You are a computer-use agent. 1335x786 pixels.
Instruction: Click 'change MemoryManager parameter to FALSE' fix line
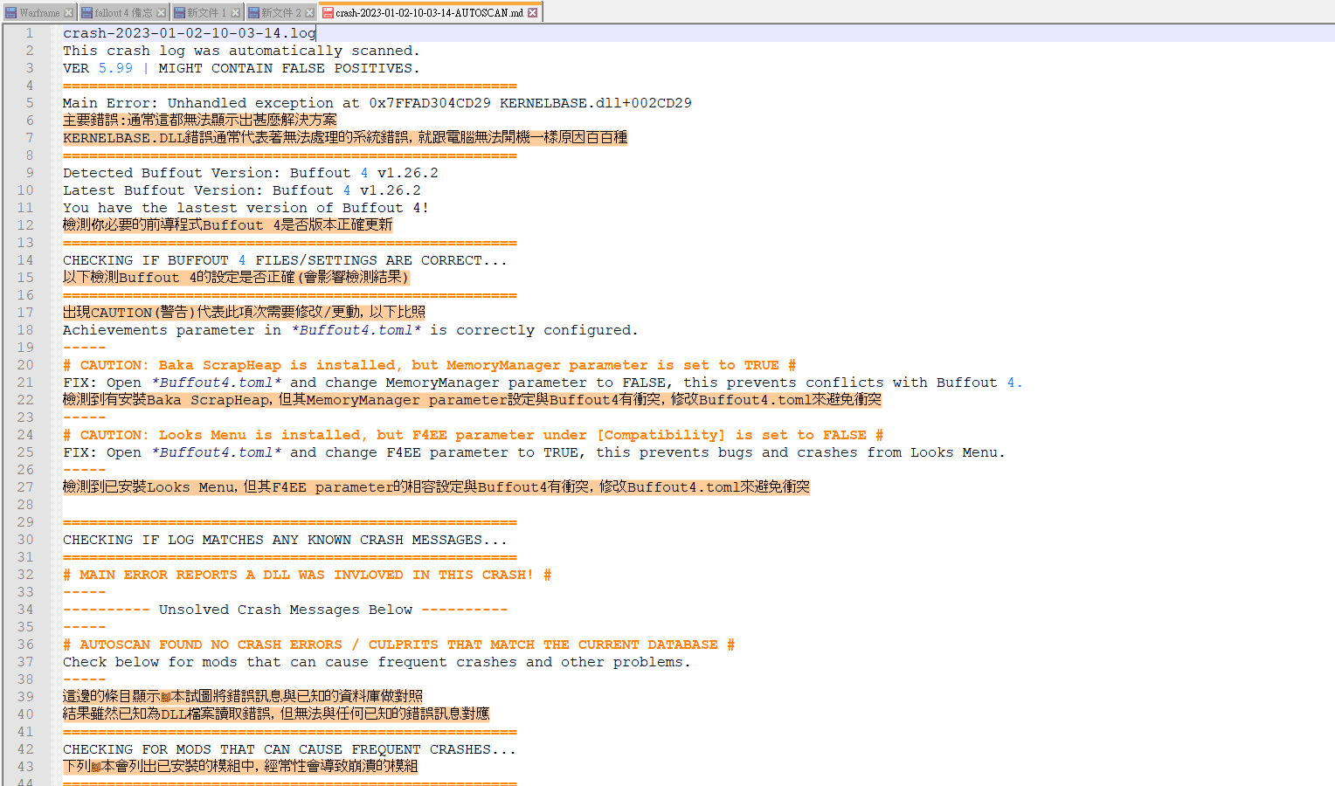[543, 383]
